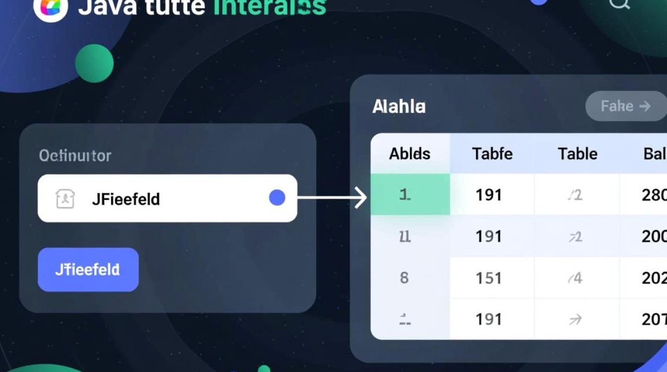Click the Alahla panel title

point(399,107)
